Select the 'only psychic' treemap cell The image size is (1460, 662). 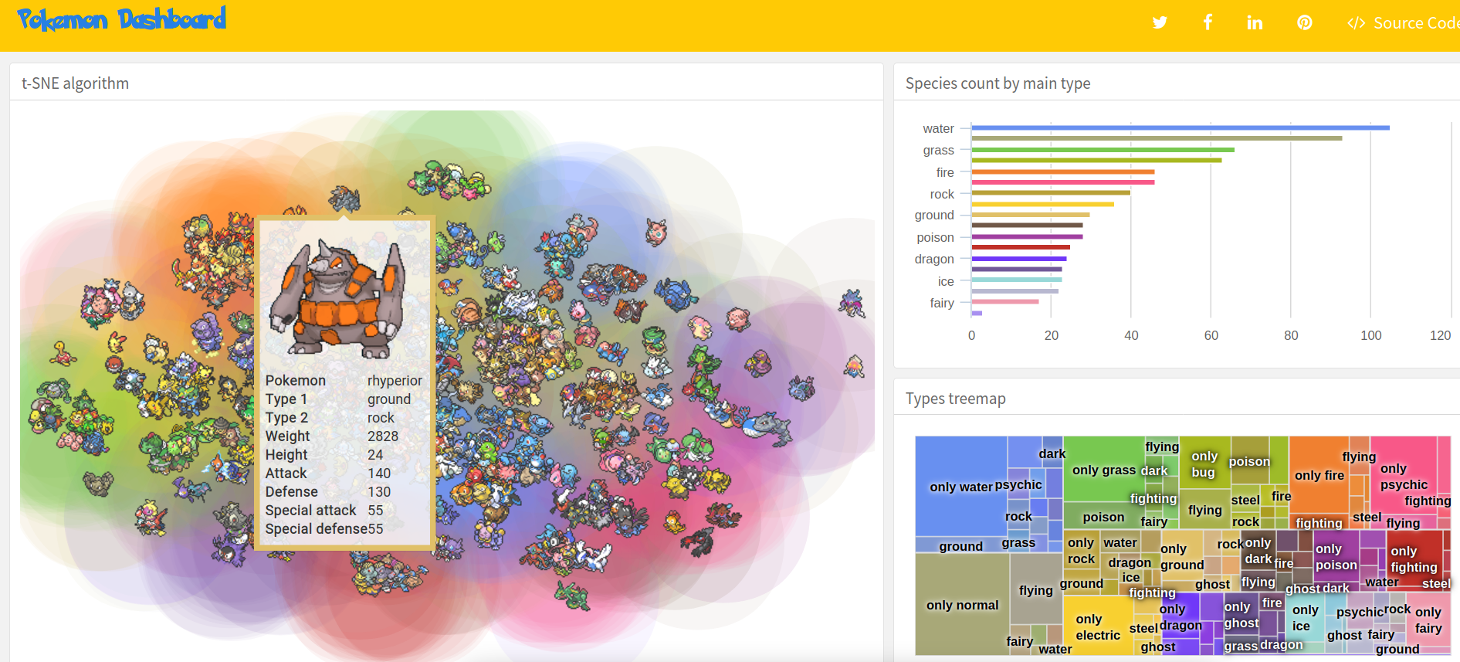1404,477
